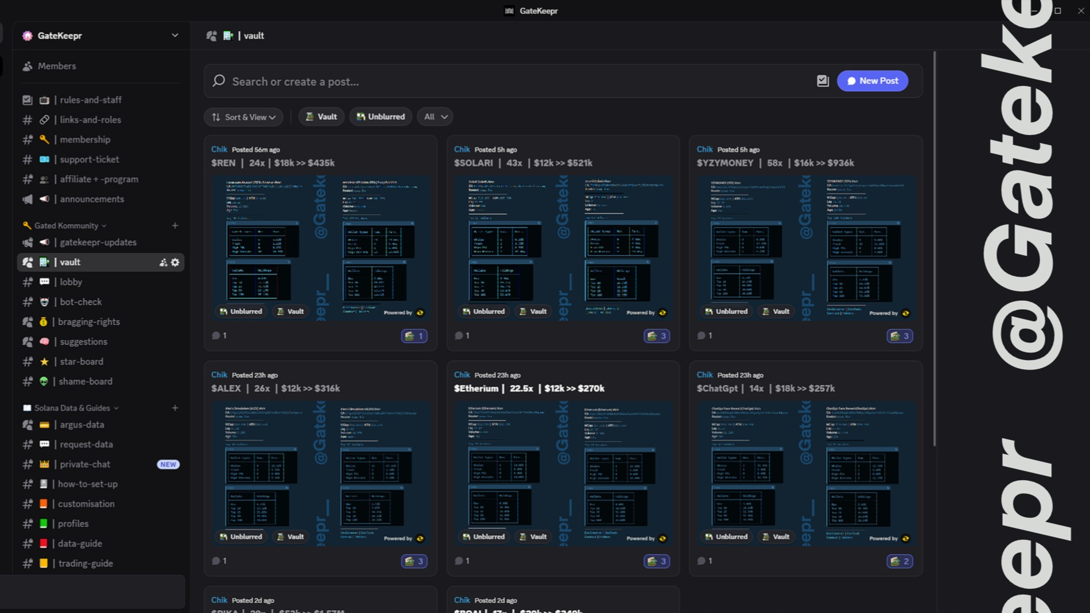
Task: Click the invite people icon on vault channel
Action: (163, 262)
